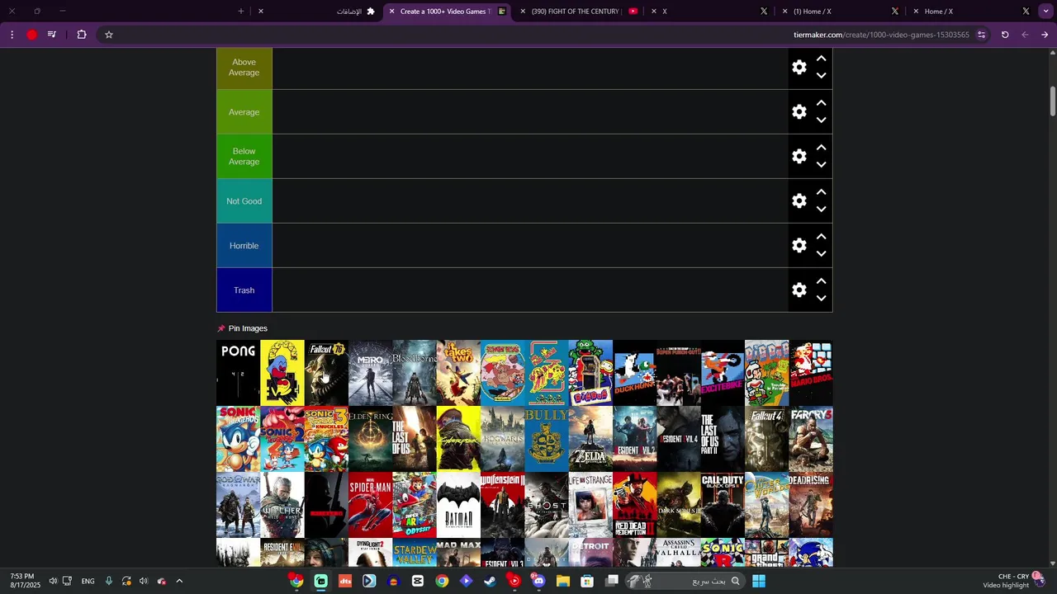Image resolution: width=1057 pixels, height=594 pixels.
Task: Select the Bully game image
Action: point(546,439)
